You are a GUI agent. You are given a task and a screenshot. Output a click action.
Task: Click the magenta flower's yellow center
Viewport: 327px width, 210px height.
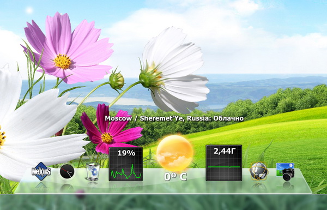point(107,138)
